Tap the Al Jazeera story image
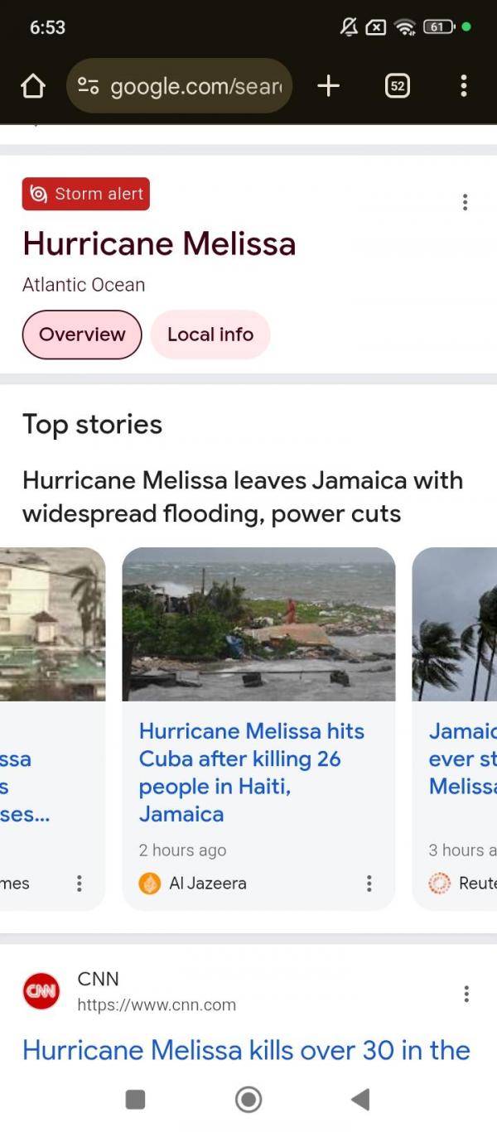The height and width of the screenshot is (1132, 497). coord(258,624)
